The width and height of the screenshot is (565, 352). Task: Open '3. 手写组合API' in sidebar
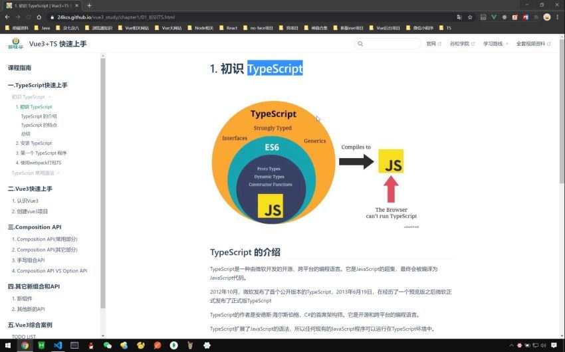(28, 260)
